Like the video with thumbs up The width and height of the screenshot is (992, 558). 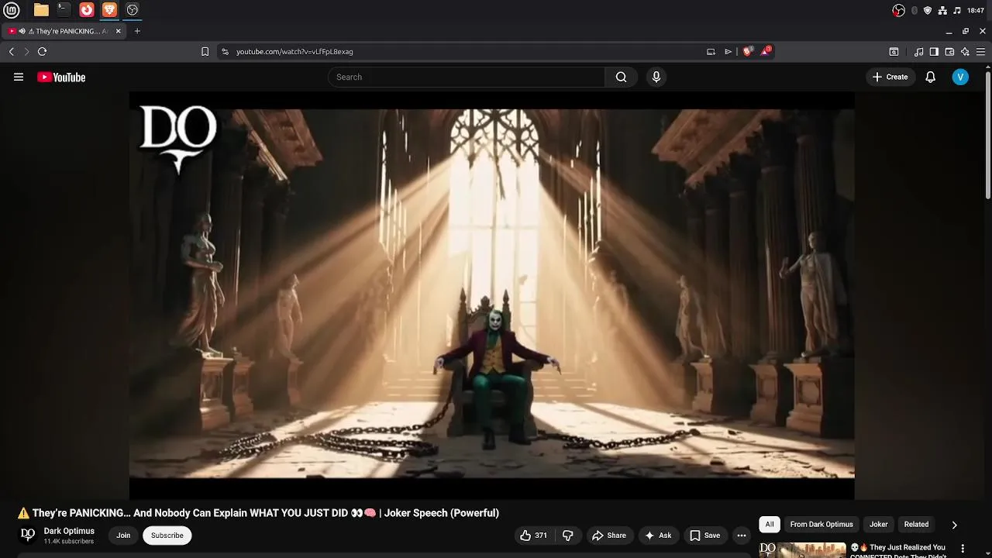(534, 536)
